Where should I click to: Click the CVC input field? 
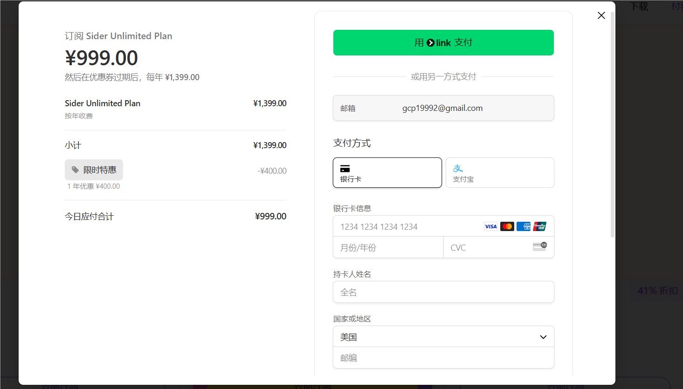498,247
